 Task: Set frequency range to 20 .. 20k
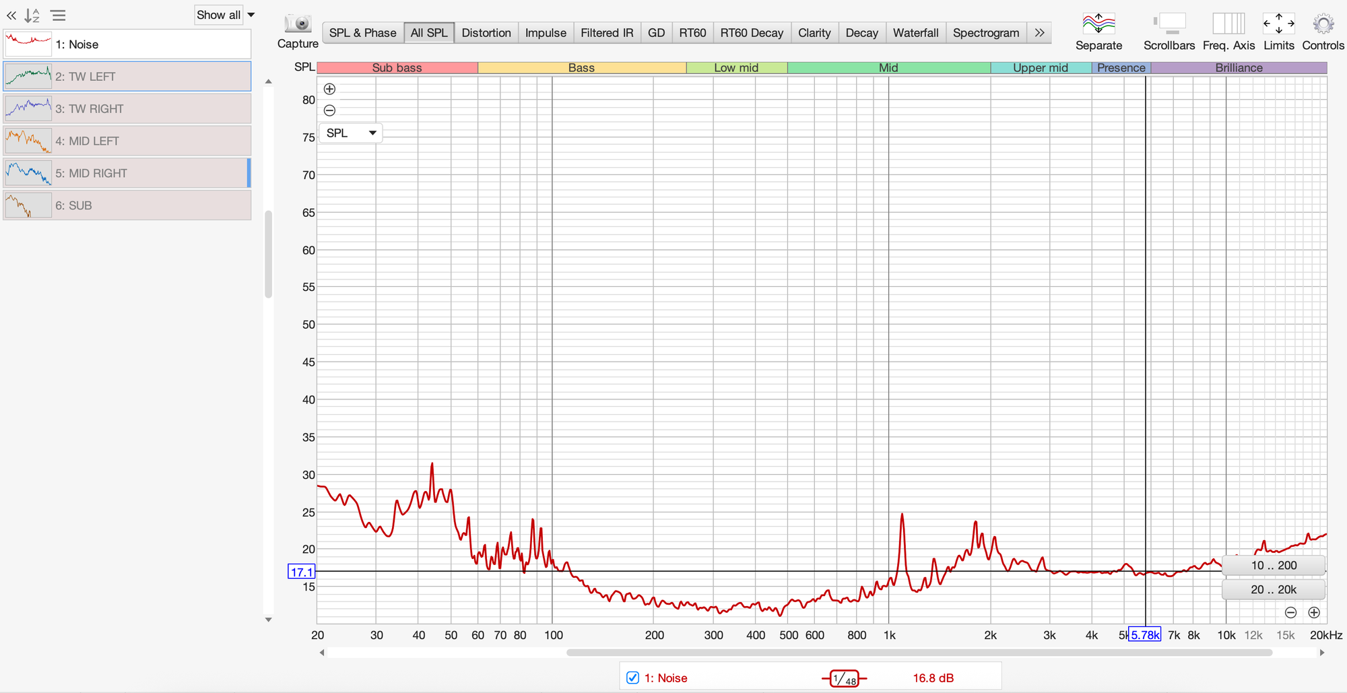pos(1273,589)
